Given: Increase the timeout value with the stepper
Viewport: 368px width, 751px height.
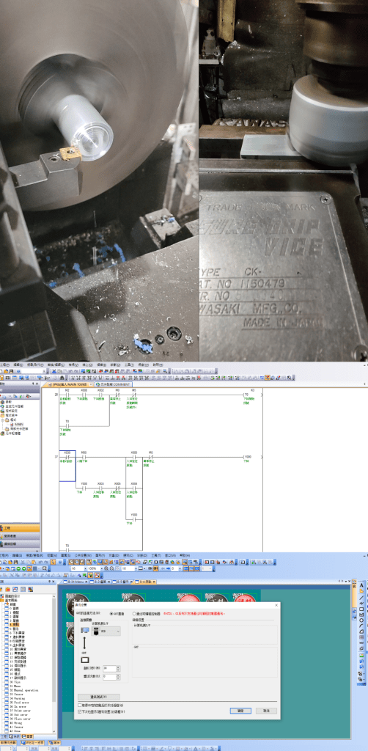Looking at the screenshot, I should [118, 667].
